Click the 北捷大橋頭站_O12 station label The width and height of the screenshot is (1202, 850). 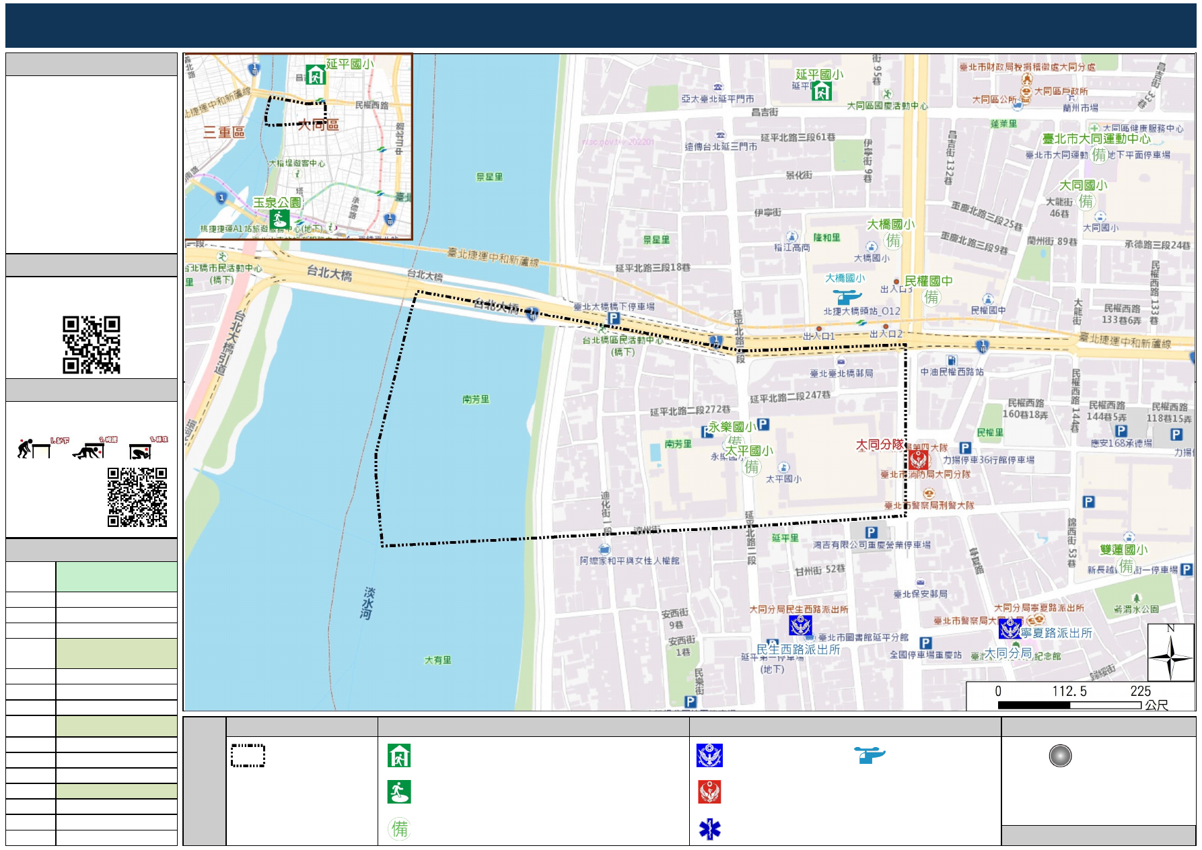[862, 311]
